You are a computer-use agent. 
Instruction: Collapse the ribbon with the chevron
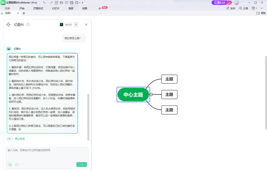pos(263,8)
